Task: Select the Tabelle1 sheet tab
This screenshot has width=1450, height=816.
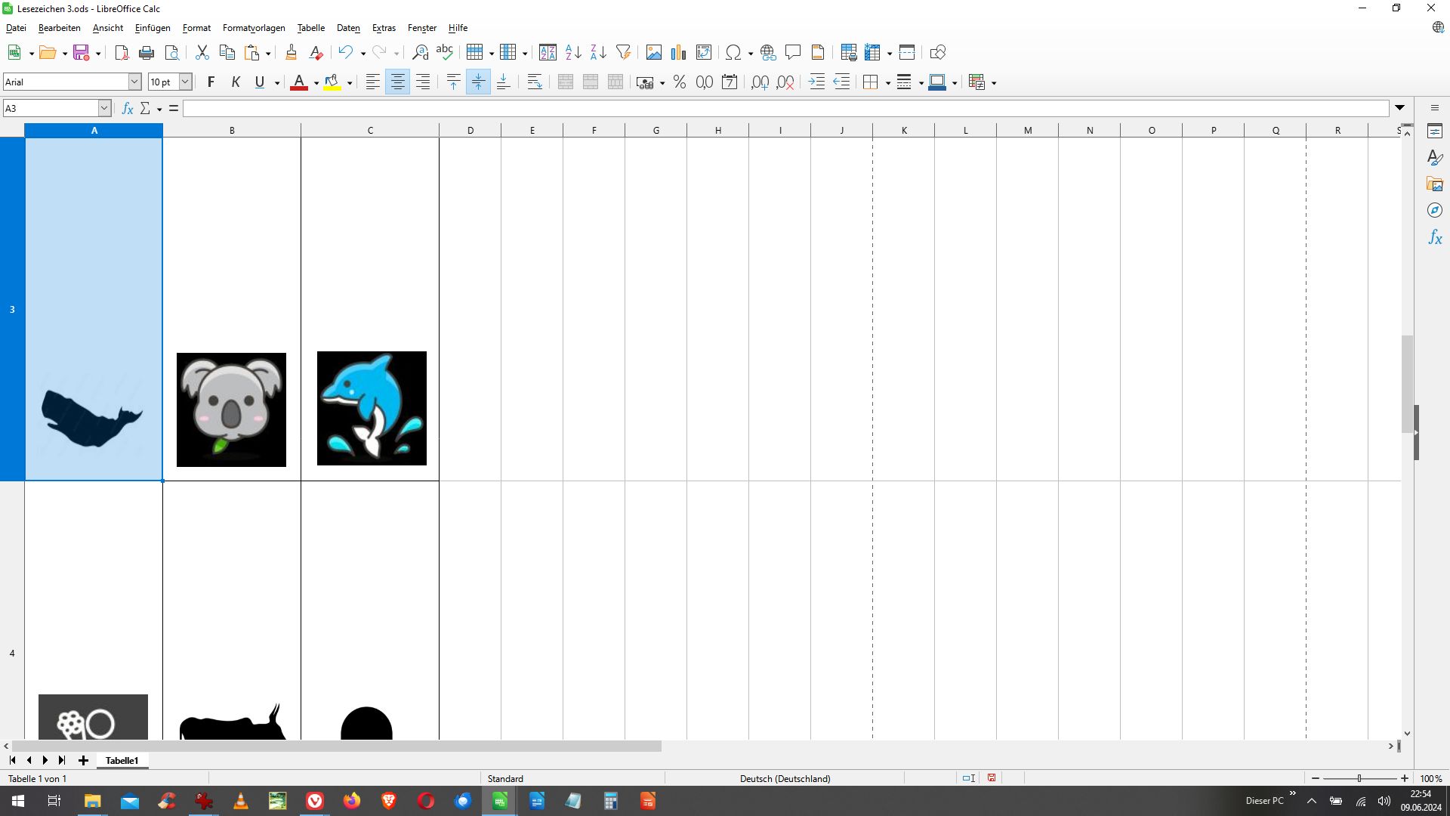Action: [122, 761]
